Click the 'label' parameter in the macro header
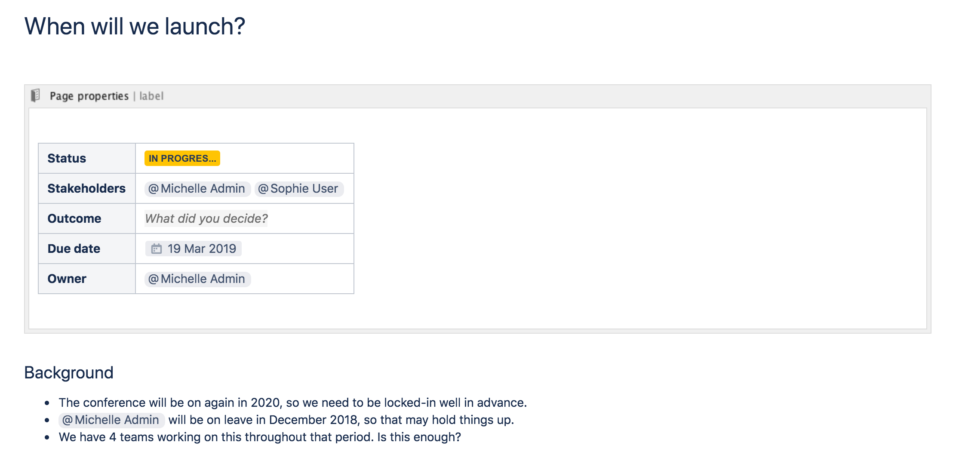 click(151, 96)
